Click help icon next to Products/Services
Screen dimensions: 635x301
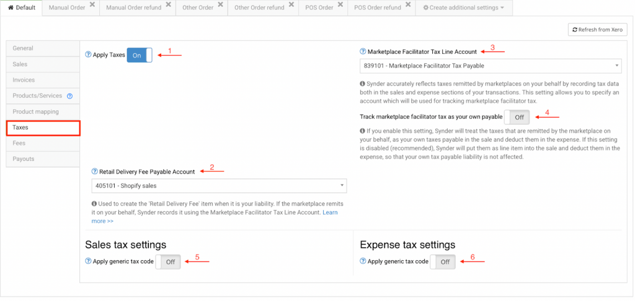(x=69, y=96)
